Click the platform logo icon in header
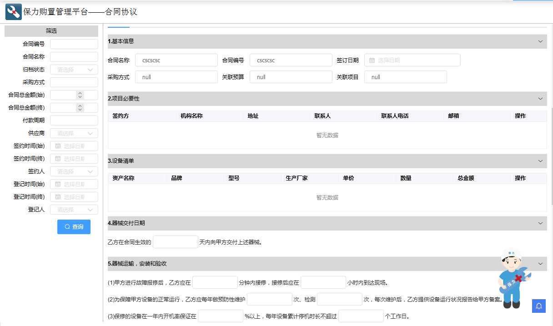 14,12
